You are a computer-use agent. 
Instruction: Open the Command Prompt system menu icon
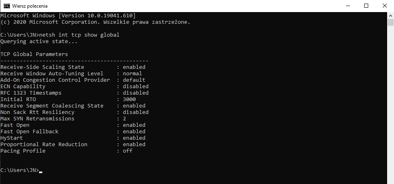tap(7, 6)
